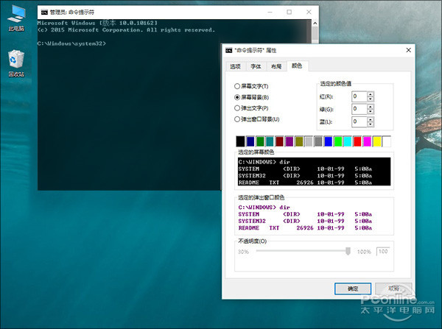Click the 蓝(L) value input field

(x=359, y=121)
